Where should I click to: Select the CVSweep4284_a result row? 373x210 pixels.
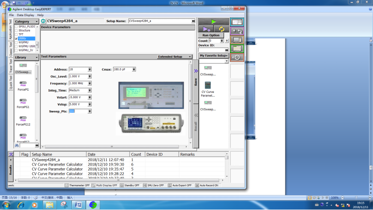(119, 160)
